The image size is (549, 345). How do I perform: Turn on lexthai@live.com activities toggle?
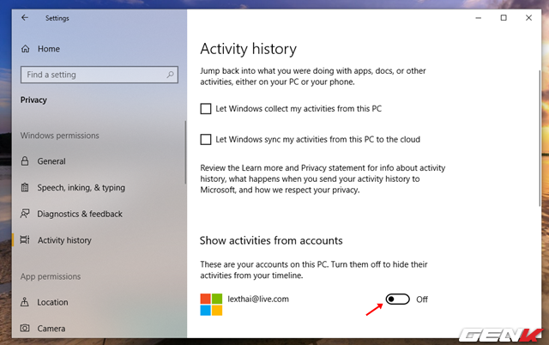pos(398,299)
